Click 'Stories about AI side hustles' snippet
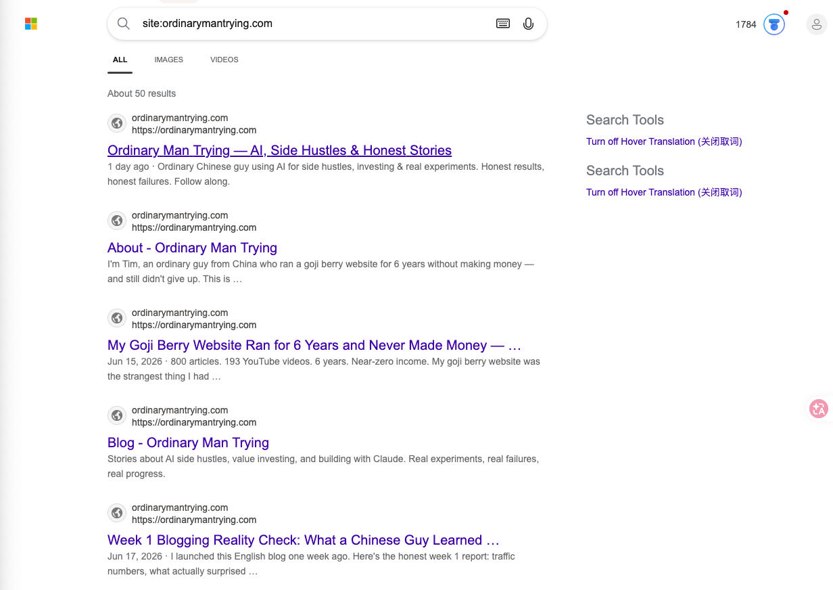The image size is (833, 590). [x=323, y=466]
